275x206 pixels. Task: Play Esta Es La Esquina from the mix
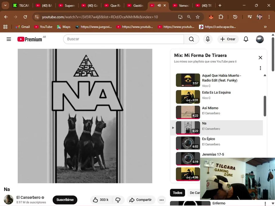coord(217,97)
